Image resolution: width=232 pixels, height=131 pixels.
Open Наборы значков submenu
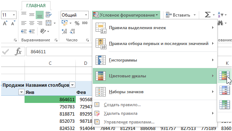coord(155,92)
